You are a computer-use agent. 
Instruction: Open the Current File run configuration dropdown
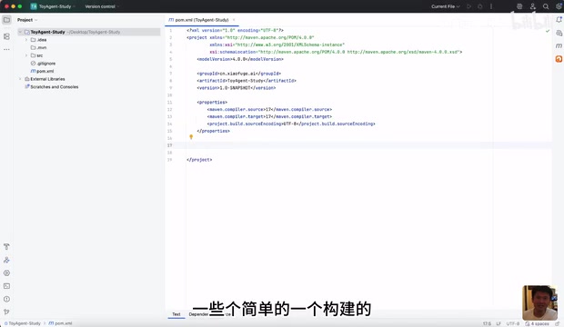click(x=446, y=6)
